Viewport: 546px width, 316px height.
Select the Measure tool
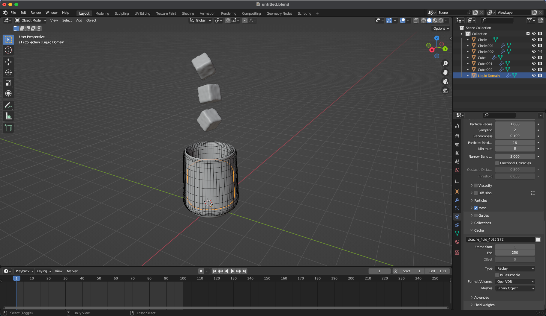(8, 116)
